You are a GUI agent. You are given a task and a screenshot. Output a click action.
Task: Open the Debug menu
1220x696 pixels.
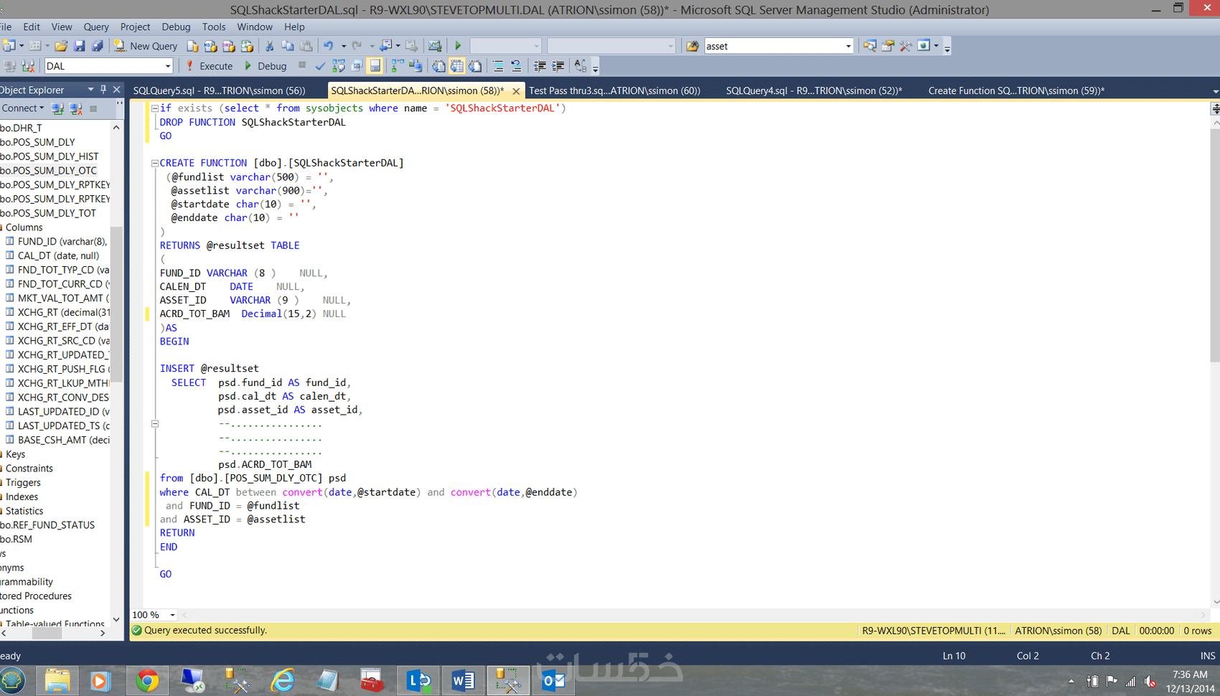pos(176,27)
